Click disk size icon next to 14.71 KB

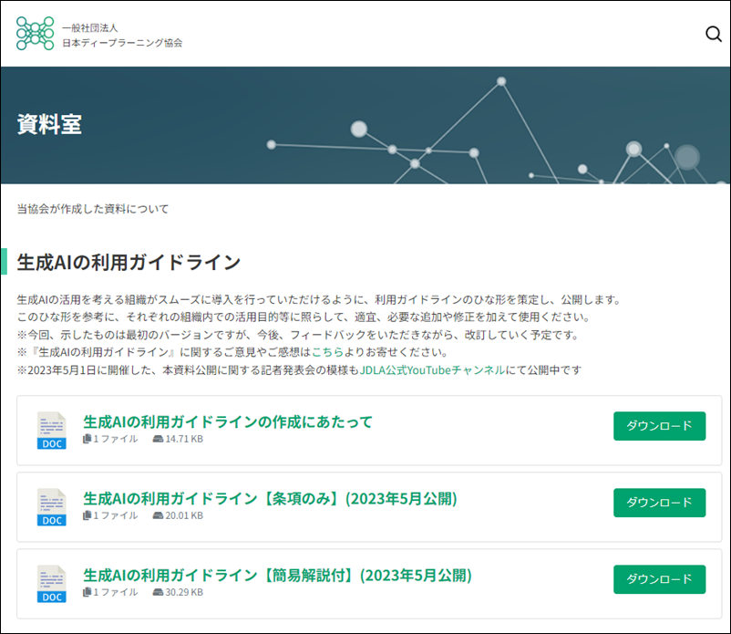158,439
